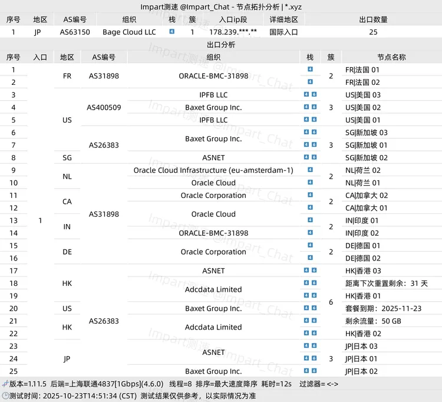Select the 入口ip段 column header
The width and height of the screenshot is (442, 402).
233,19
